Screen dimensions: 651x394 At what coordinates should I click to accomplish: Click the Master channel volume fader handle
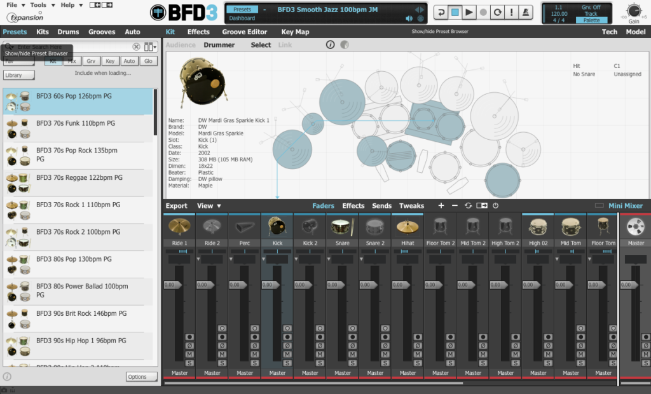click(x=629, y=285)
